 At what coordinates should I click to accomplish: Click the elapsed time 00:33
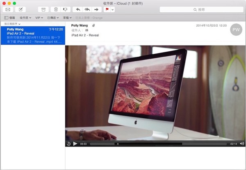tap(83, 144)
